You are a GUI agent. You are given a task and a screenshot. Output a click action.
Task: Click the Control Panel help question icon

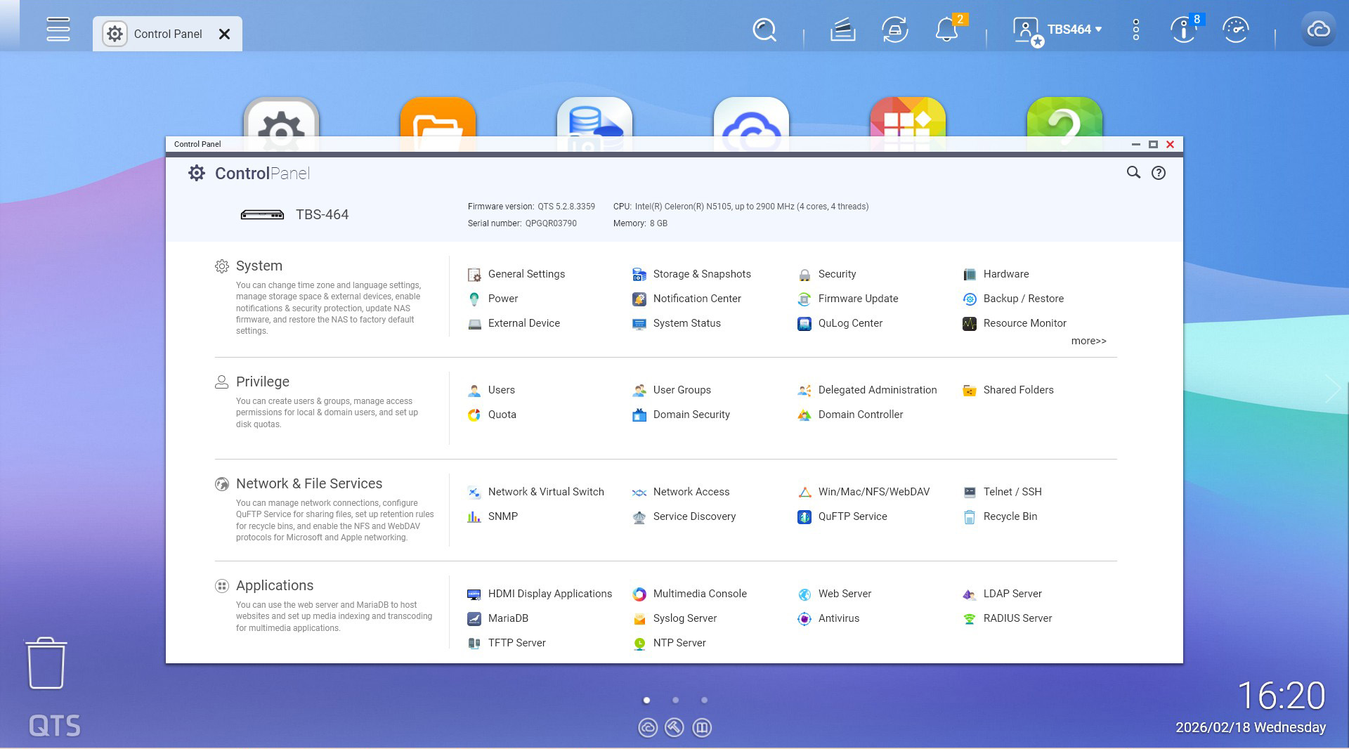pyautogui.click(x=1158, y=173)
